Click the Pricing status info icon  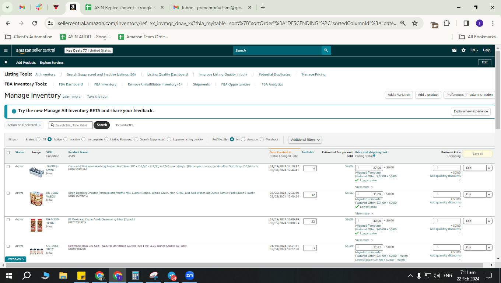pyautogui.click(x=374, y=156)
